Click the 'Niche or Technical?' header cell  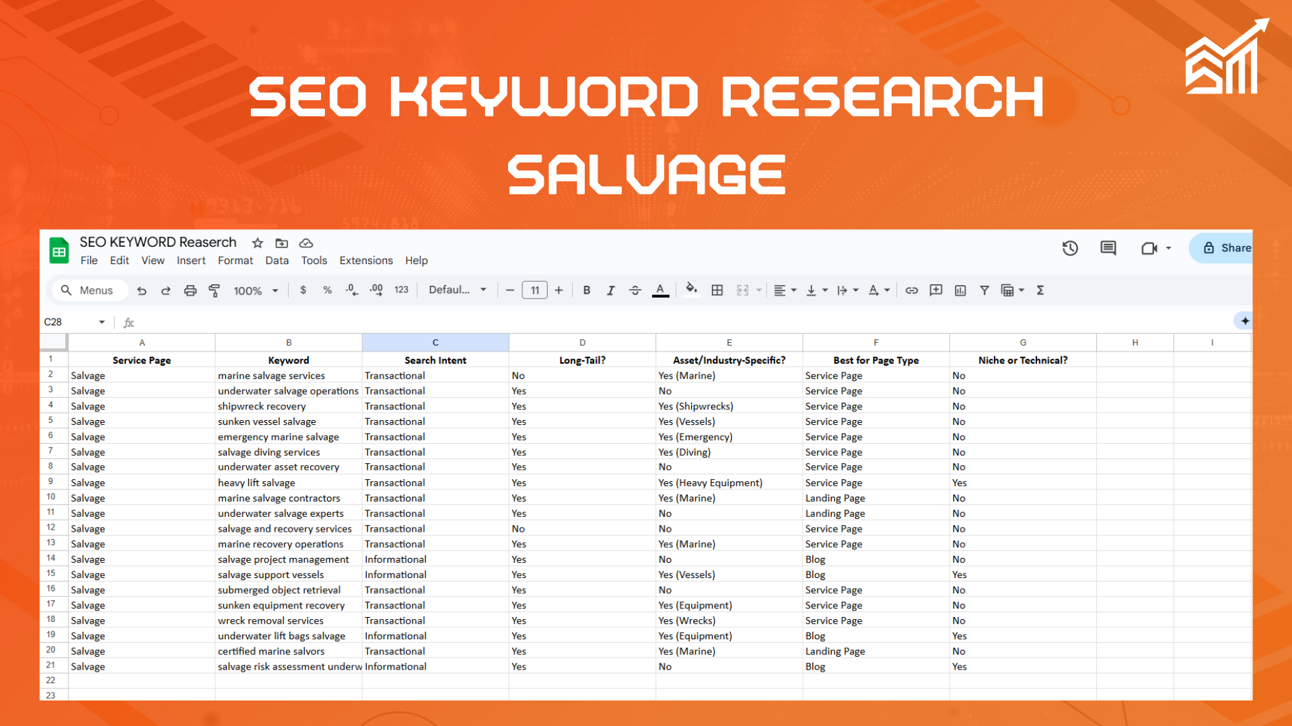tap(1023, 360)
